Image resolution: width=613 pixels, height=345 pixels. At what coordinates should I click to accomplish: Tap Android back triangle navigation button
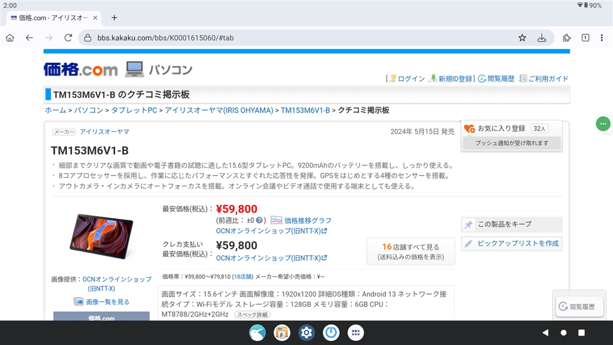[x=545, y=332]
